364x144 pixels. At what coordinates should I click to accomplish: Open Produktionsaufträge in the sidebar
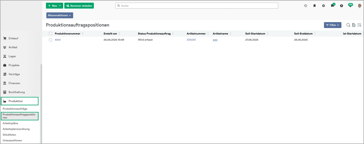[x=15, y=109]
